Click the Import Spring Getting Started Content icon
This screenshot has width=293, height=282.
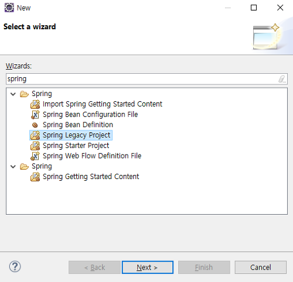tap(35, 104)
